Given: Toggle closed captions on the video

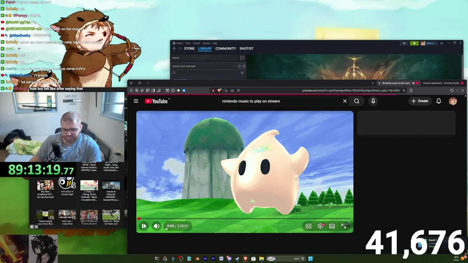Looking at the screenshot, I should pos(309,226).
